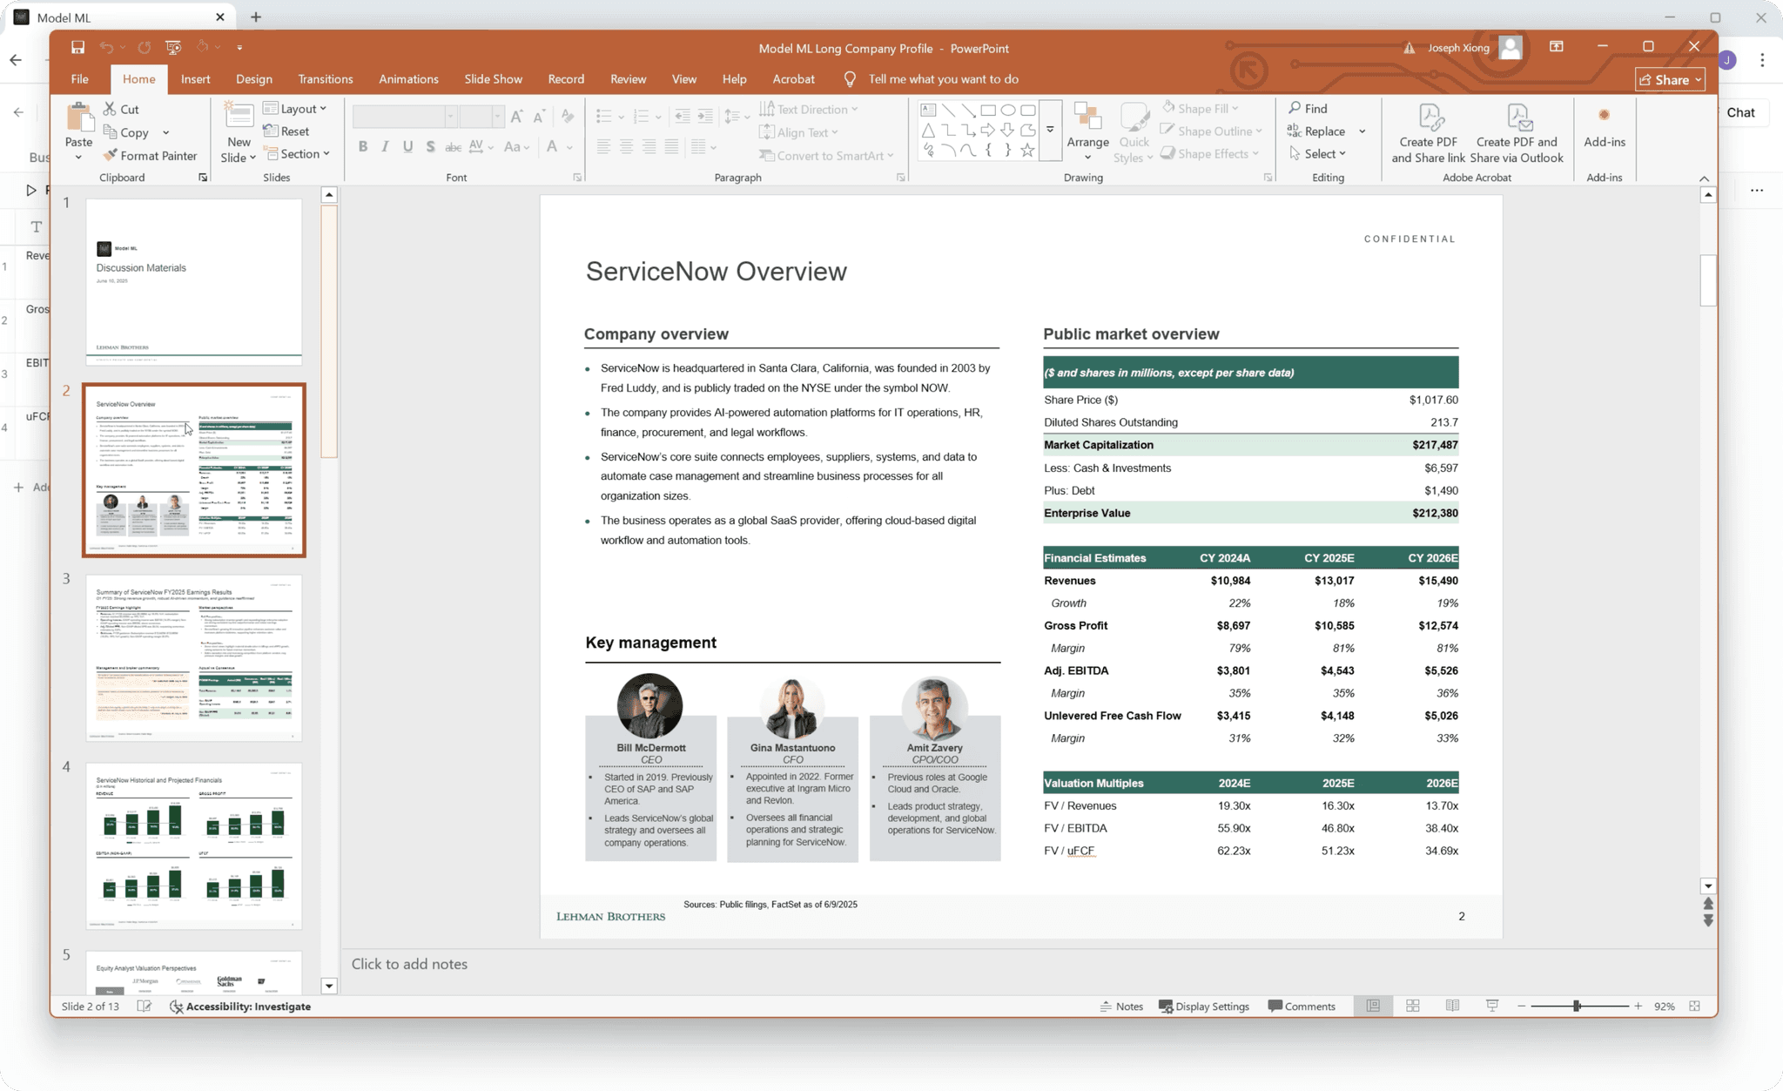Switch to Slide Sorter view
Viewport: 1783px width, 1091px height.
(1412, 1006)
